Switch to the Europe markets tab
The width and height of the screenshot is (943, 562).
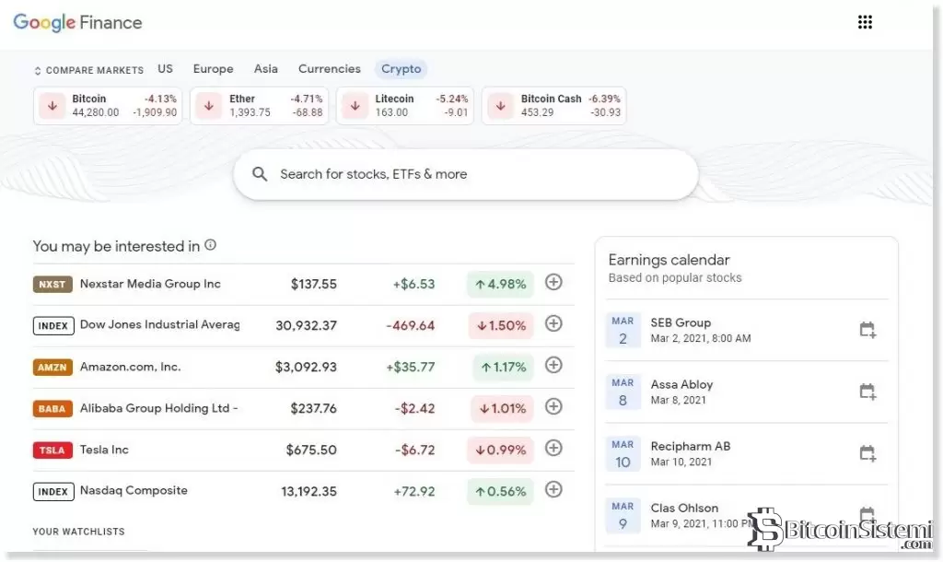coord(213,69)
